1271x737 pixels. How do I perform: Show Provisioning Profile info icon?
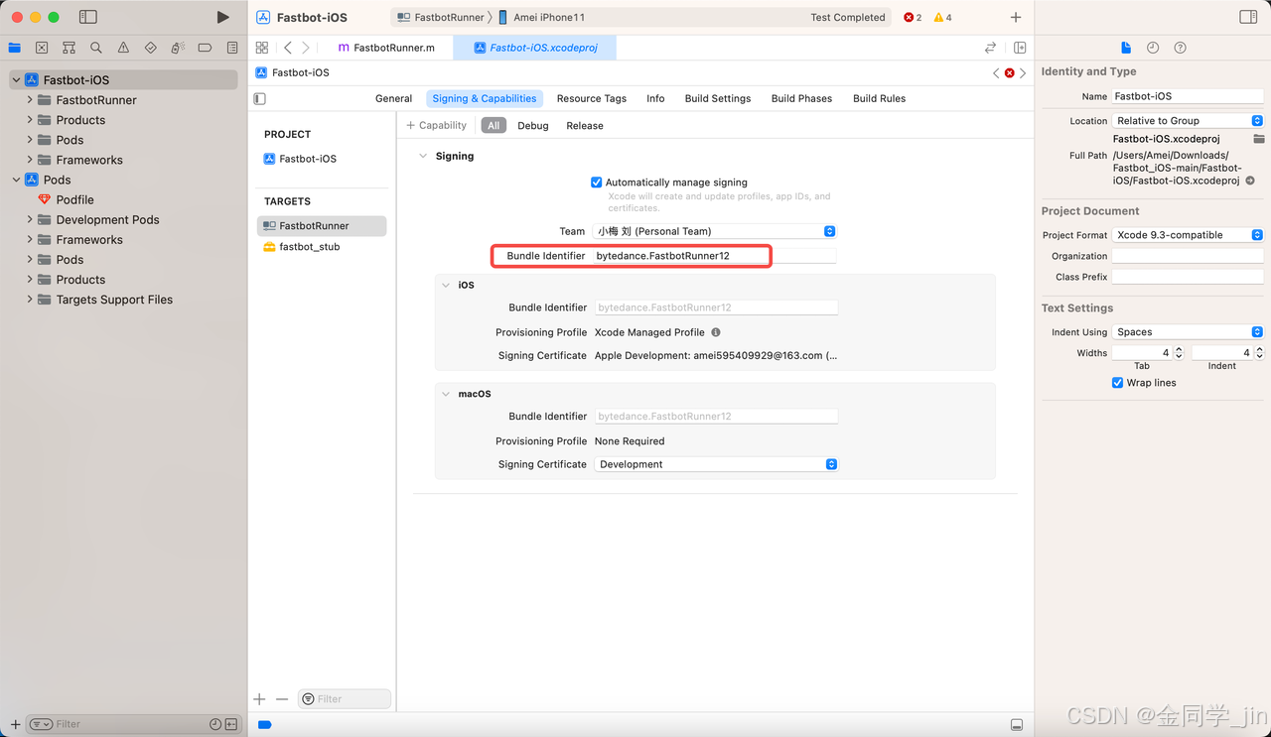(x=716, y=332)
